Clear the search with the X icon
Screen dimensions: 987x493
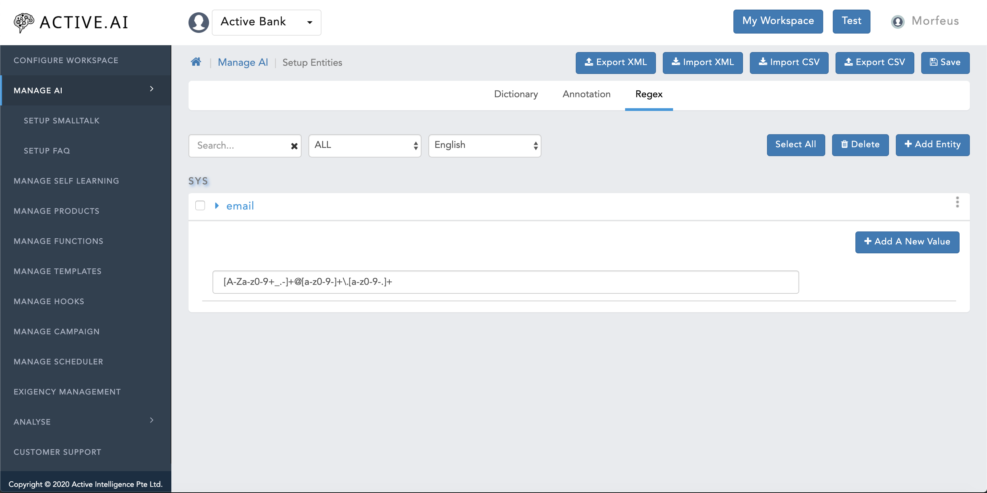pyautogui.click(x=294, y=146)
